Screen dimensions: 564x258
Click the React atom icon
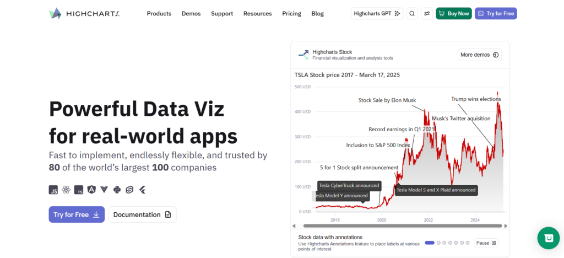tap(66, 190)
